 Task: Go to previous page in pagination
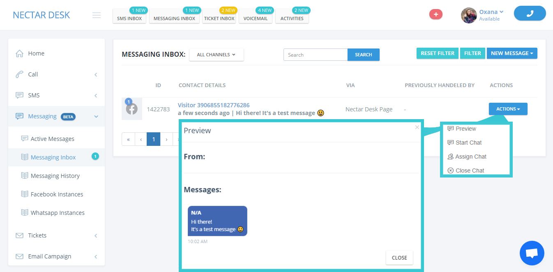pos(141,139)
